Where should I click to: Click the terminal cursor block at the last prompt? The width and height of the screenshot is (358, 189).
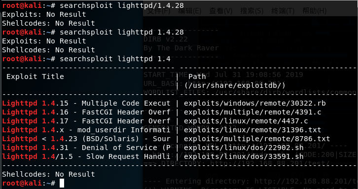click(x=62, y=183)
